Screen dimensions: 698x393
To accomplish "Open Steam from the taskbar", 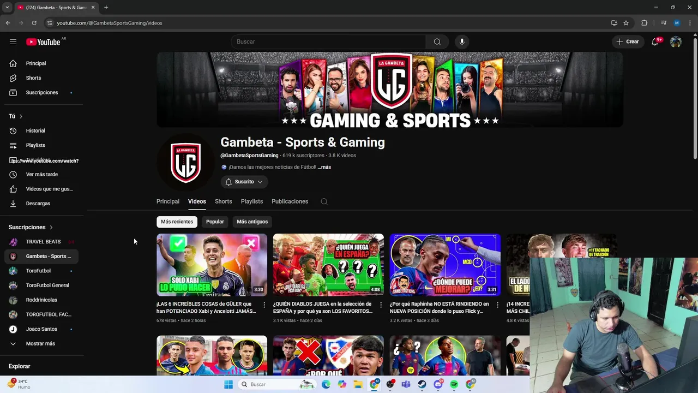I will pos(422,384).
